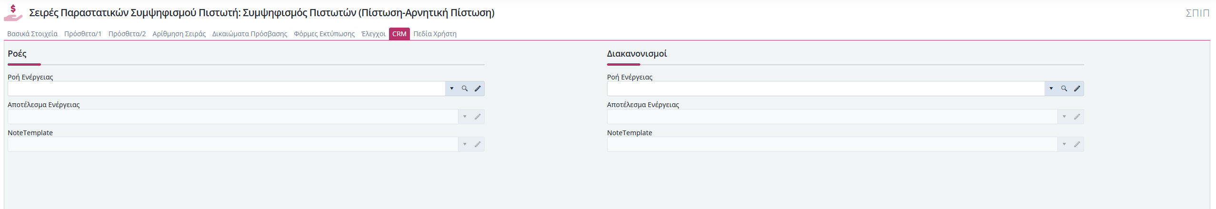The height and width of the screenshot is (209, 1216).
Task: Open the Φόρμες Εκτύπωσης tab
Action: point(324,34)
